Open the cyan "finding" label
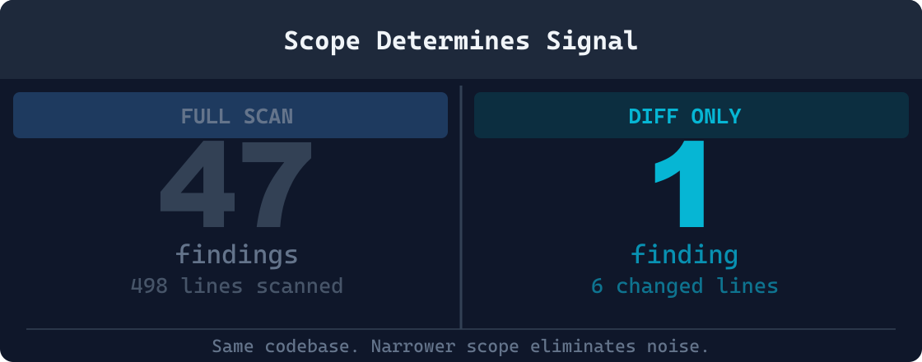 [x=684, y=254]
